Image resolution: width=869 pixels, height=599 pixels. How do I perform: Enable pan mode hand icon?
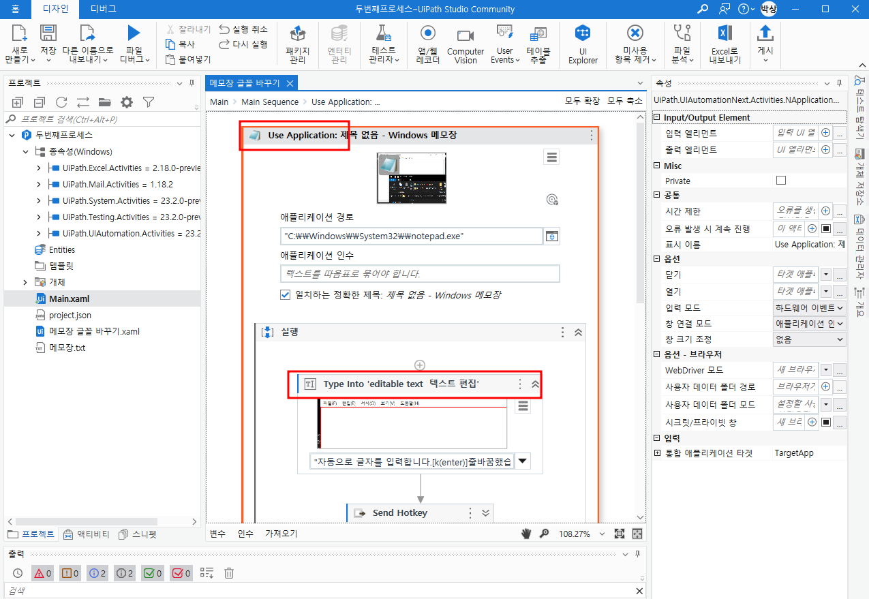point(526,534)
